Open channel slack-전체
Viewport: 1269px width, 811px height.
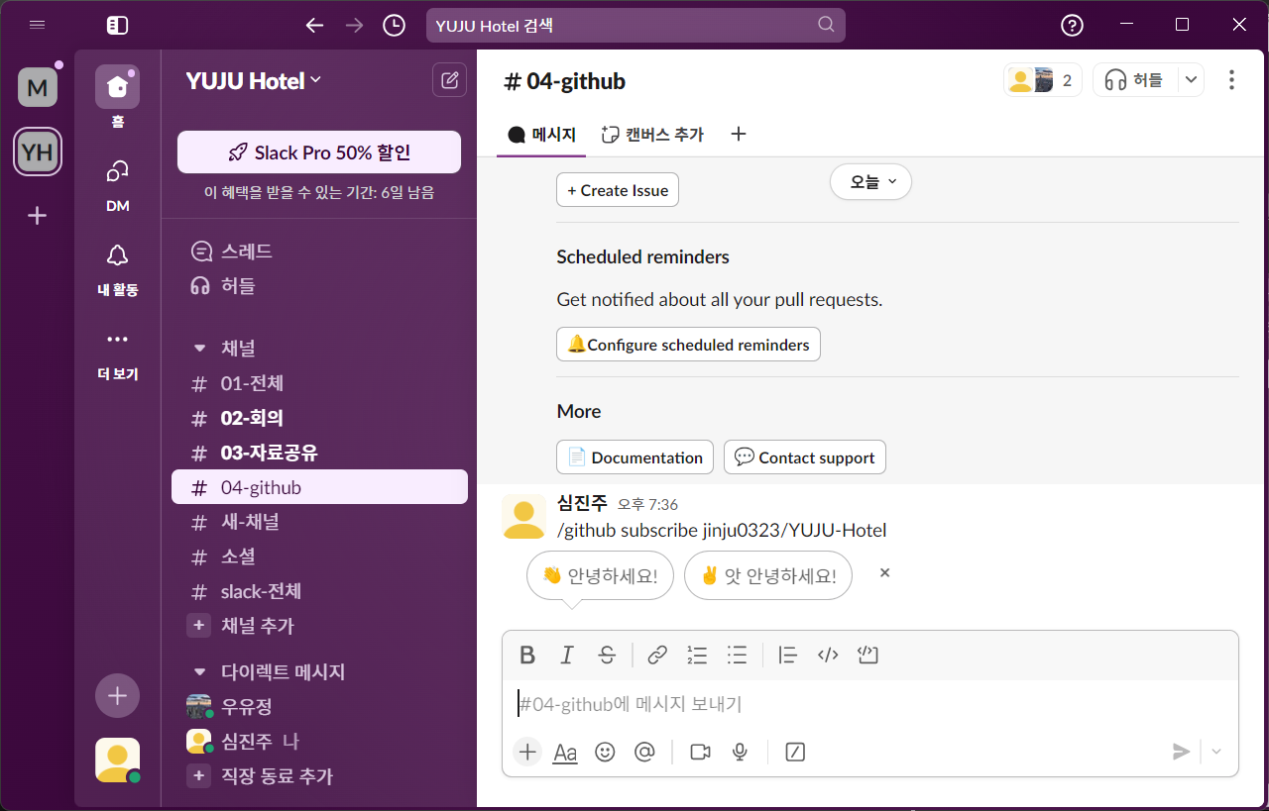(319, 591)
